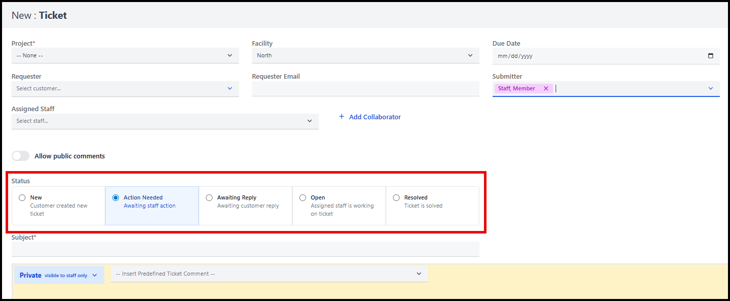Change the Private comment visibility selector

click(x=58, y=275)
